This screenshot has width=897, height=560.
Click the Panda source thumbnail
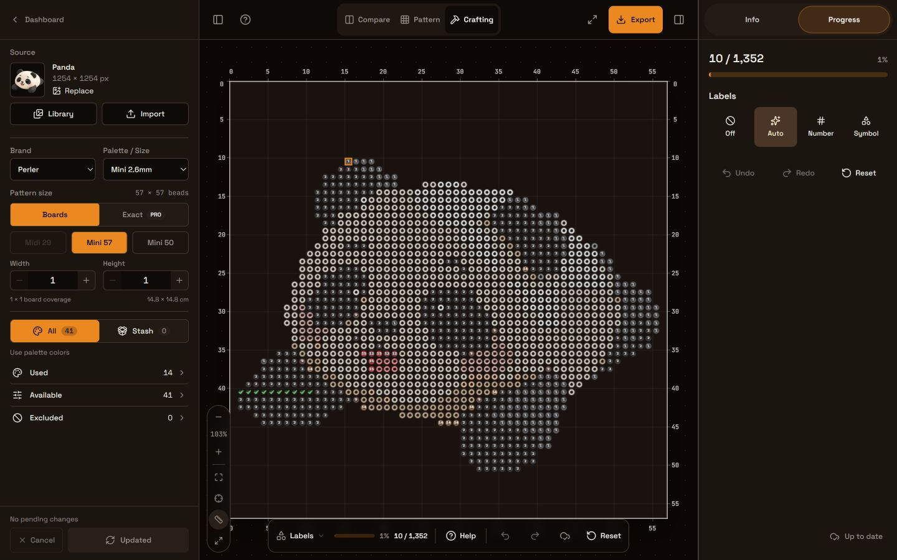[x=27, y=80]
